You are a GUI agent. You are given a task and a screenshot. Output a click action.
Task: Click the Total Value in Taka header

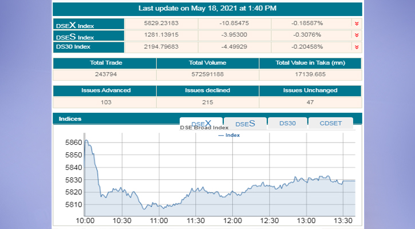point(310,63)
